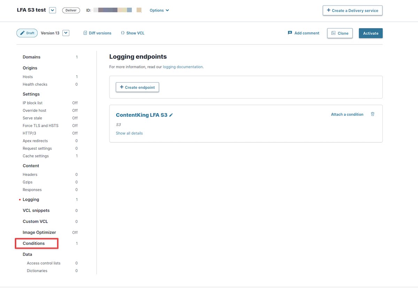Open the logging documentation link

coord(183,67)
